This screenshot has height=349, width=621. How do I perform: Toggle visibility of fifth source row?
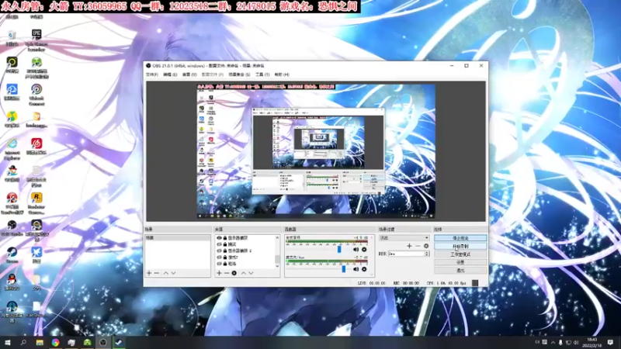pos(219,263)
